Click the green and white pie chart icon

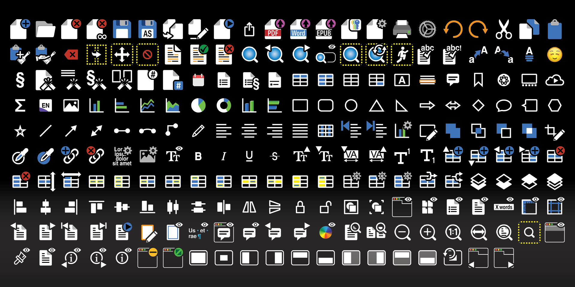tap(198, 106)
